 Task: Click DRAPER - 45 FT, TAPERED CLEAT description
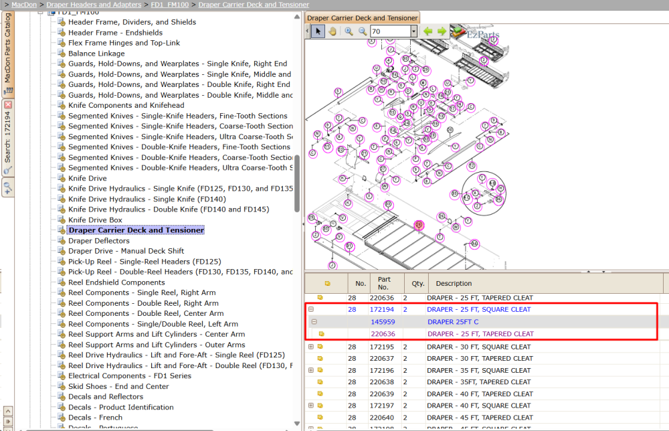coord(480,418)
